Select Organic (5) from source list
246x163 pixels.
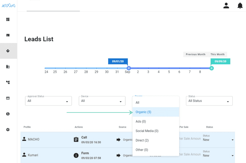[143, 112]
